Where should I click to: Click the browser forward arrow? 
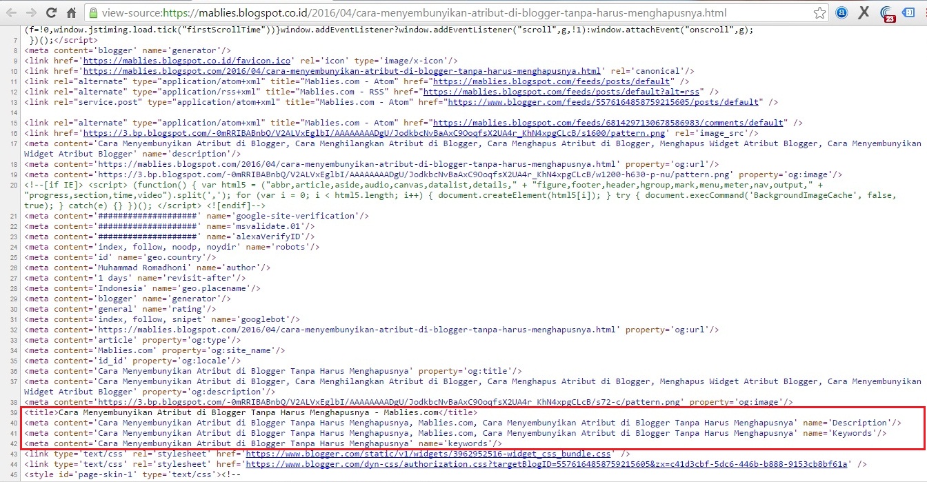coord(32,12)
